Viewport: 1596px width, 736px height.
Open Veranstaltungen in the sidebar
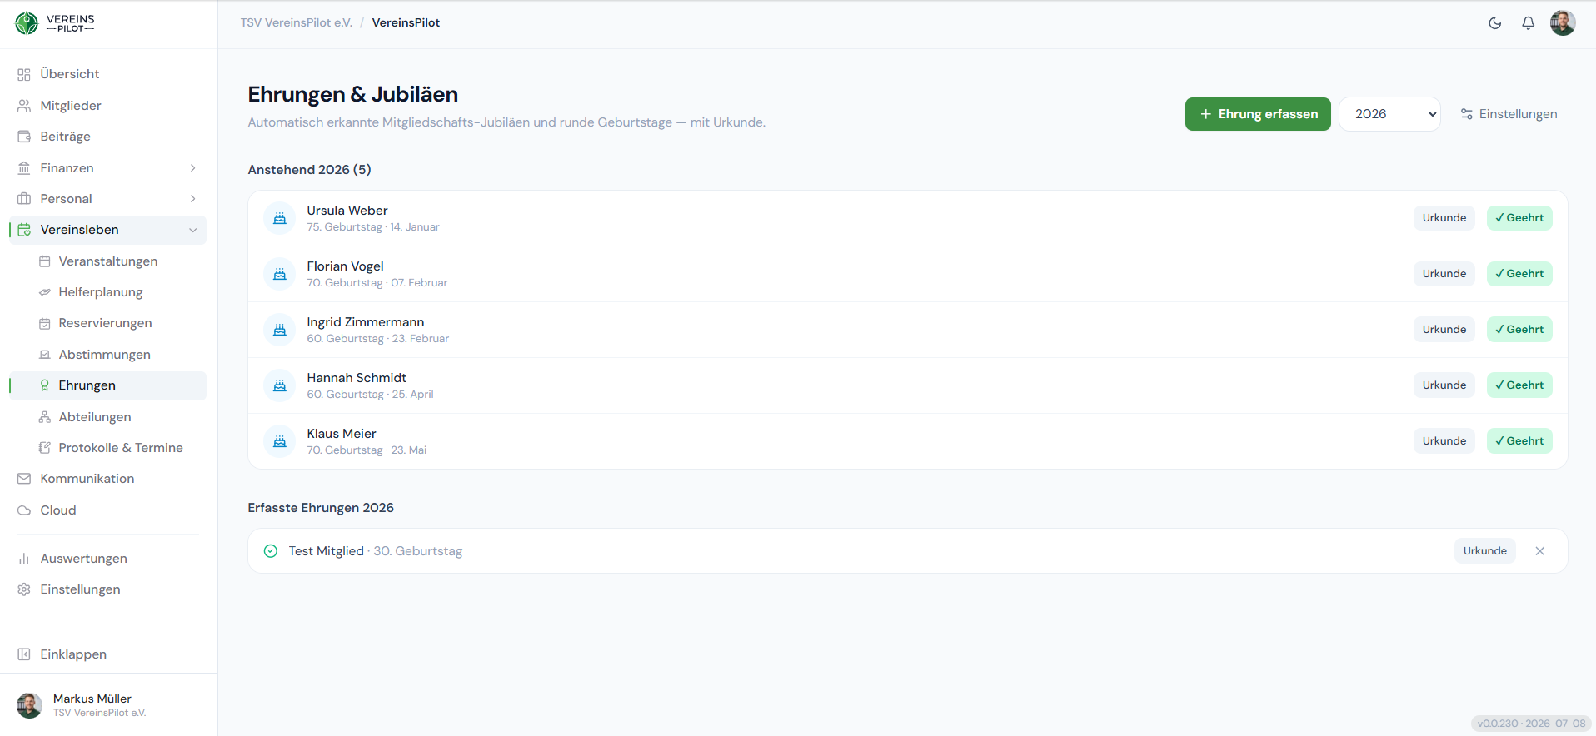107,261
